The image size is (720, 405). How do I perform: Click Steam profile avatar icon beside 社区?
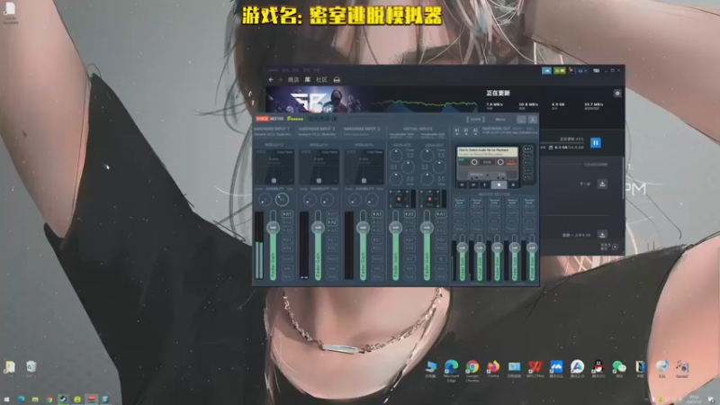337,80
